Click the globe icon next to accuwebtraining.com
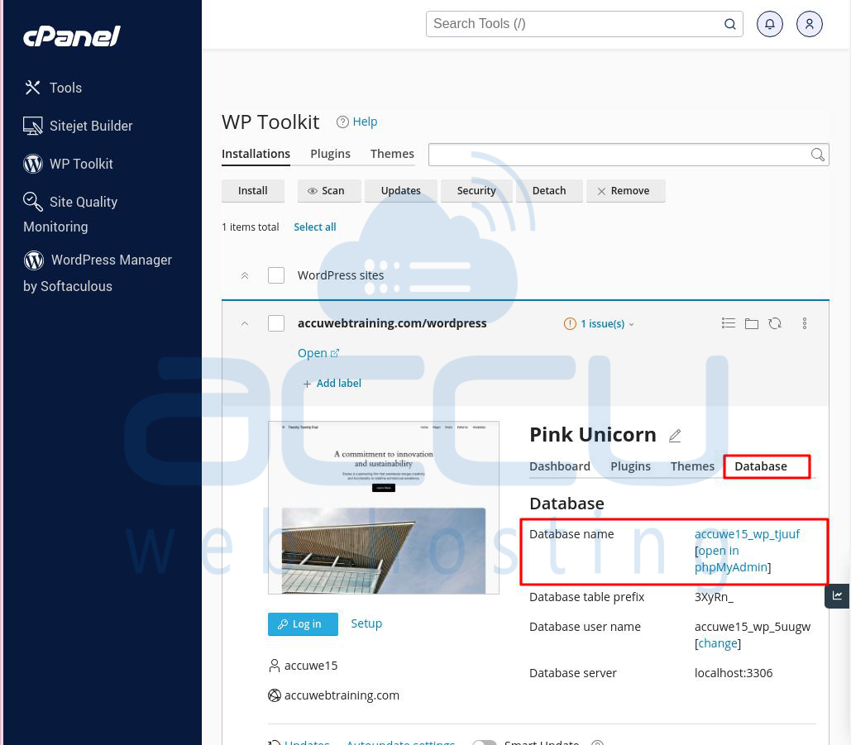The image size is (851, 745). (x=275, y=695)
